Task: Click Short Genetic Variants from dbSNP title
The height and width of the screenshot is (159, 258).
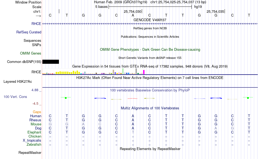Action: click(x=150, y=58)
